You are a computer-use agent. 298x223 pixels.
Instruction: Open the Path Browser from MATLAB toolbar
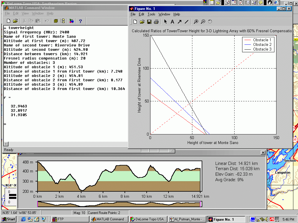point(63,21)
